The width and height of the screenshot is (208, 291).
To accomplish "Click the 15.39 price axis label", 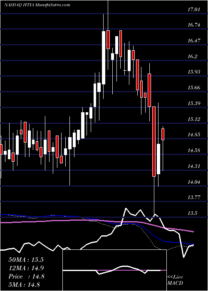I will (194, 103).
